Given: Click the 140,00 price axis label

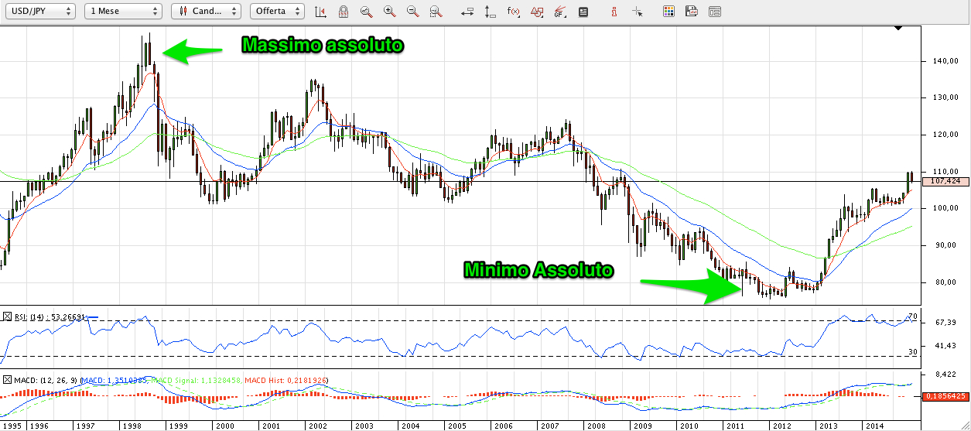Looking at the screenshot, I should click(x=946, y=61).
